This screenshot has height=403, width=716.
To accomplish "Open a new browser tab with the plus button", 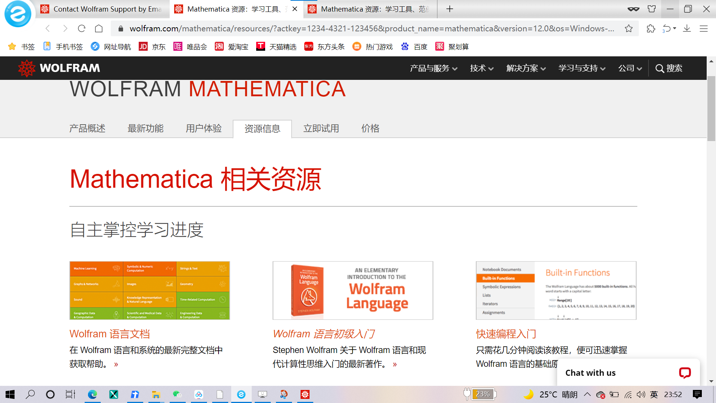I will point(449,9).
